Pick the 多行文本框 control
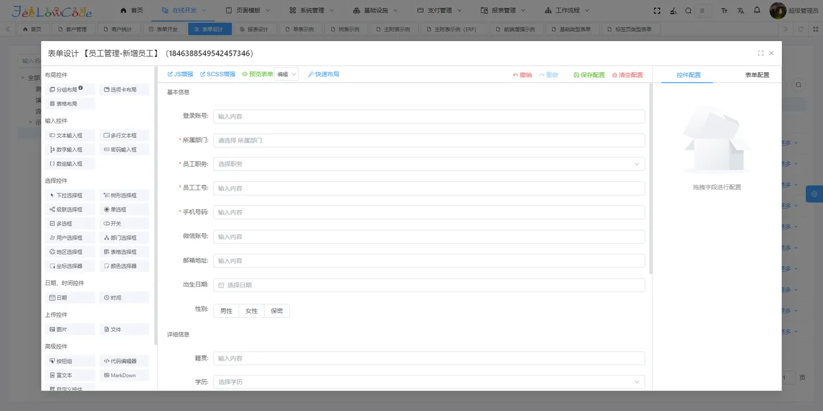The height and width of the screenshot is (411, 823). pos(123,136)
